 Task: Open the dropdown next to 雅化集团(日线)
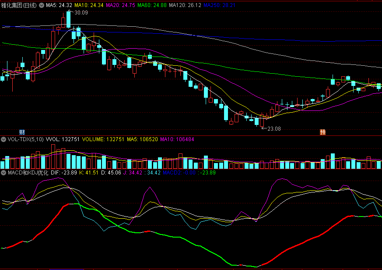pos(42,5)
